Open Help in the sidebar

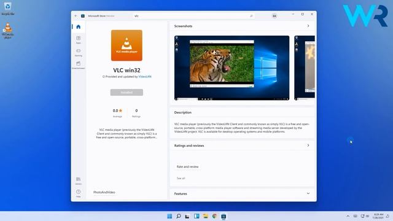click(x=79, y=193)
